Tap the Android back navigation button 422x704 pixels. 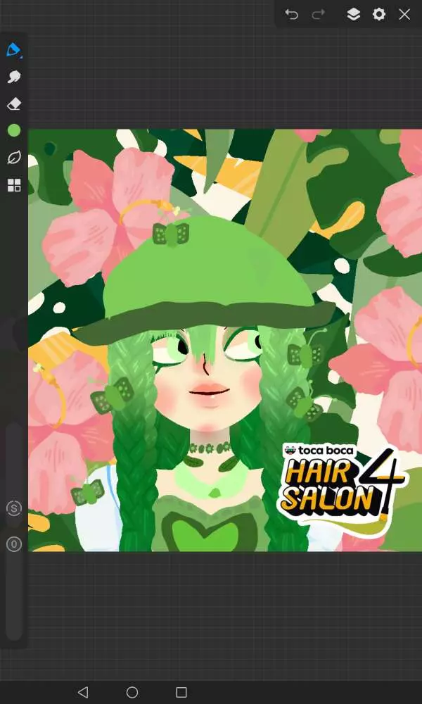tap(83, 692)
